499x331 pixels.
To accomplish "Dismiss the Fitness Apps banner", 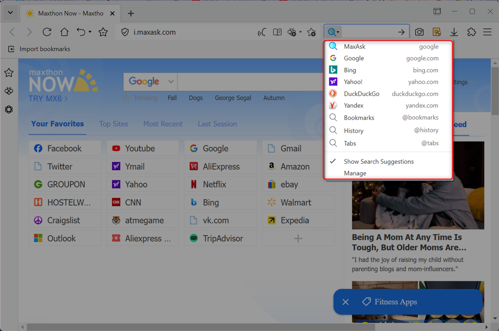I will 345,302.
